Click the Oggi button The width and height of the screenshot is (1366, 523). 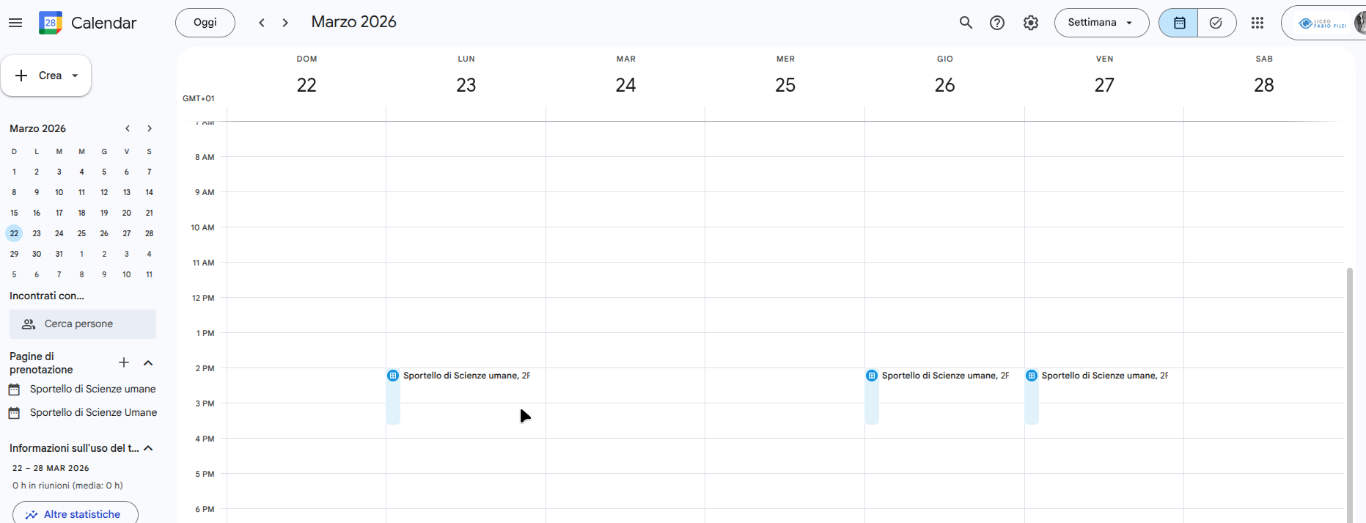tap(205, 23)
